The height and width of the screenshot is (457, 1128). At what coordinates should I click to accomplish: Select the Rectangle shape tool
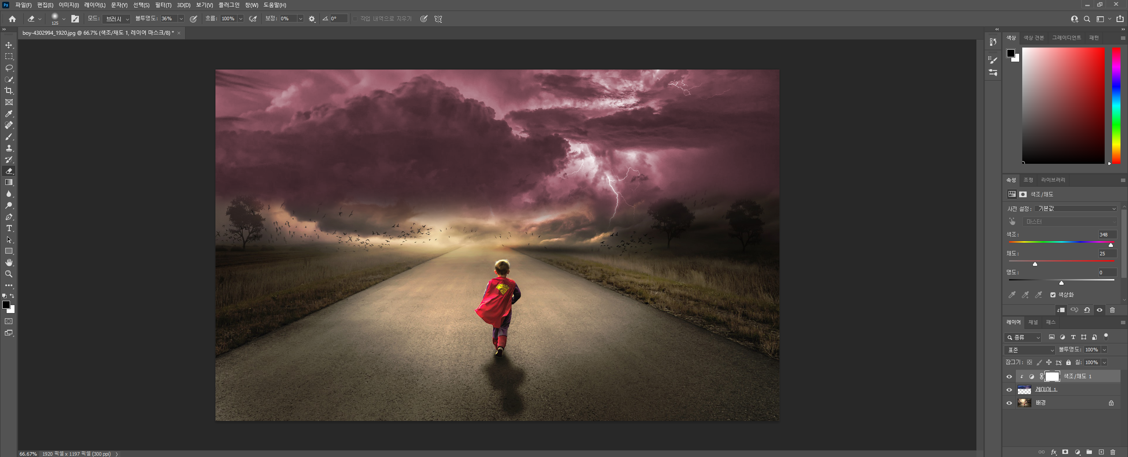coord(9,251)
